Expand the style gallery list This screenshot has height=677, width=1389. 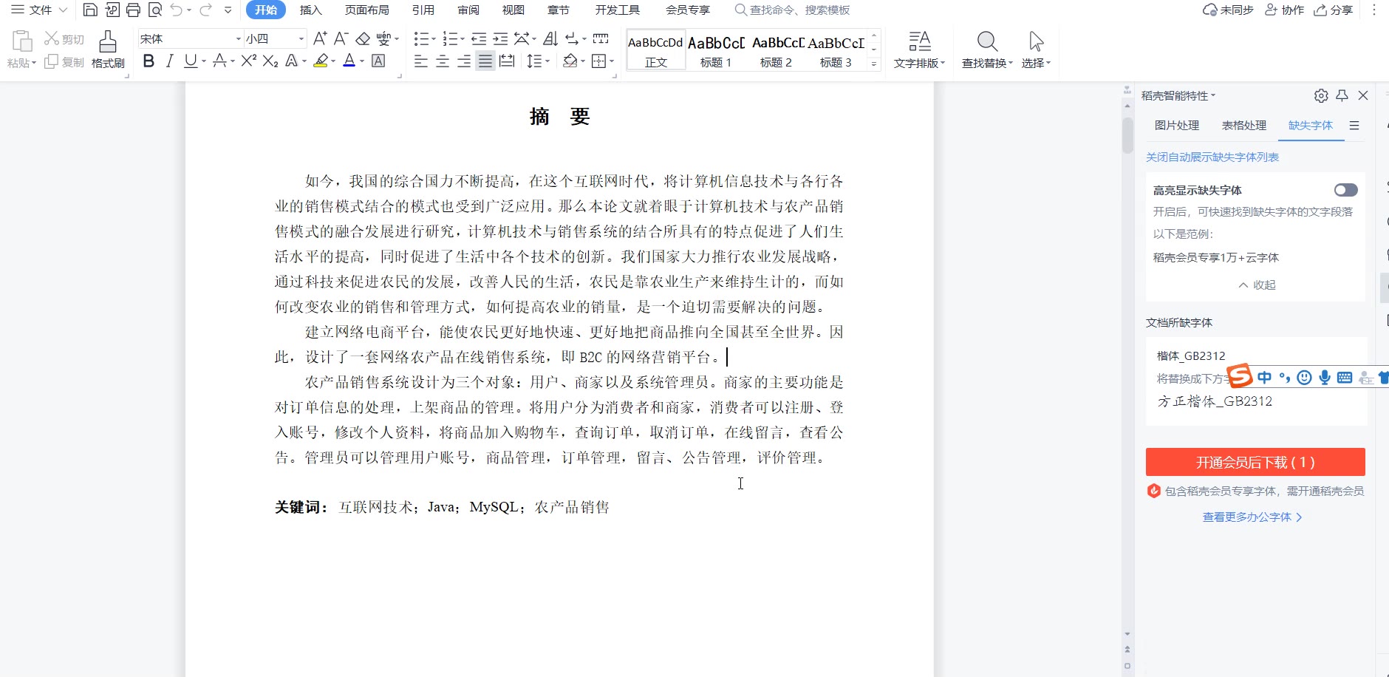pos(874,64)
